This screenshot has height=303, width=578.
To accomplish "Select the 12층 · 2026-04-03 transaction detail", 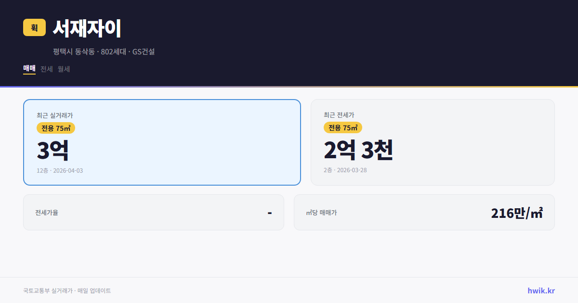I will point(59,170).
